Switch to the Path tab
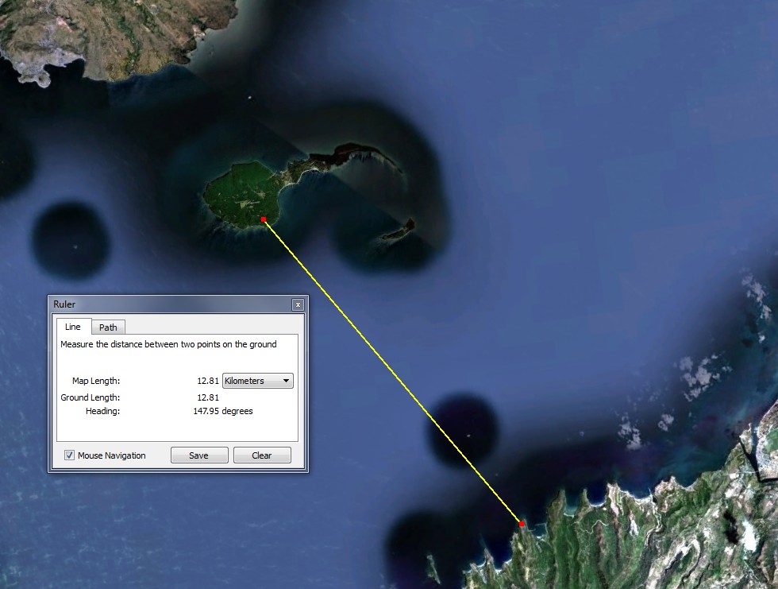The image size is (778, 589). tap(108, 327)
